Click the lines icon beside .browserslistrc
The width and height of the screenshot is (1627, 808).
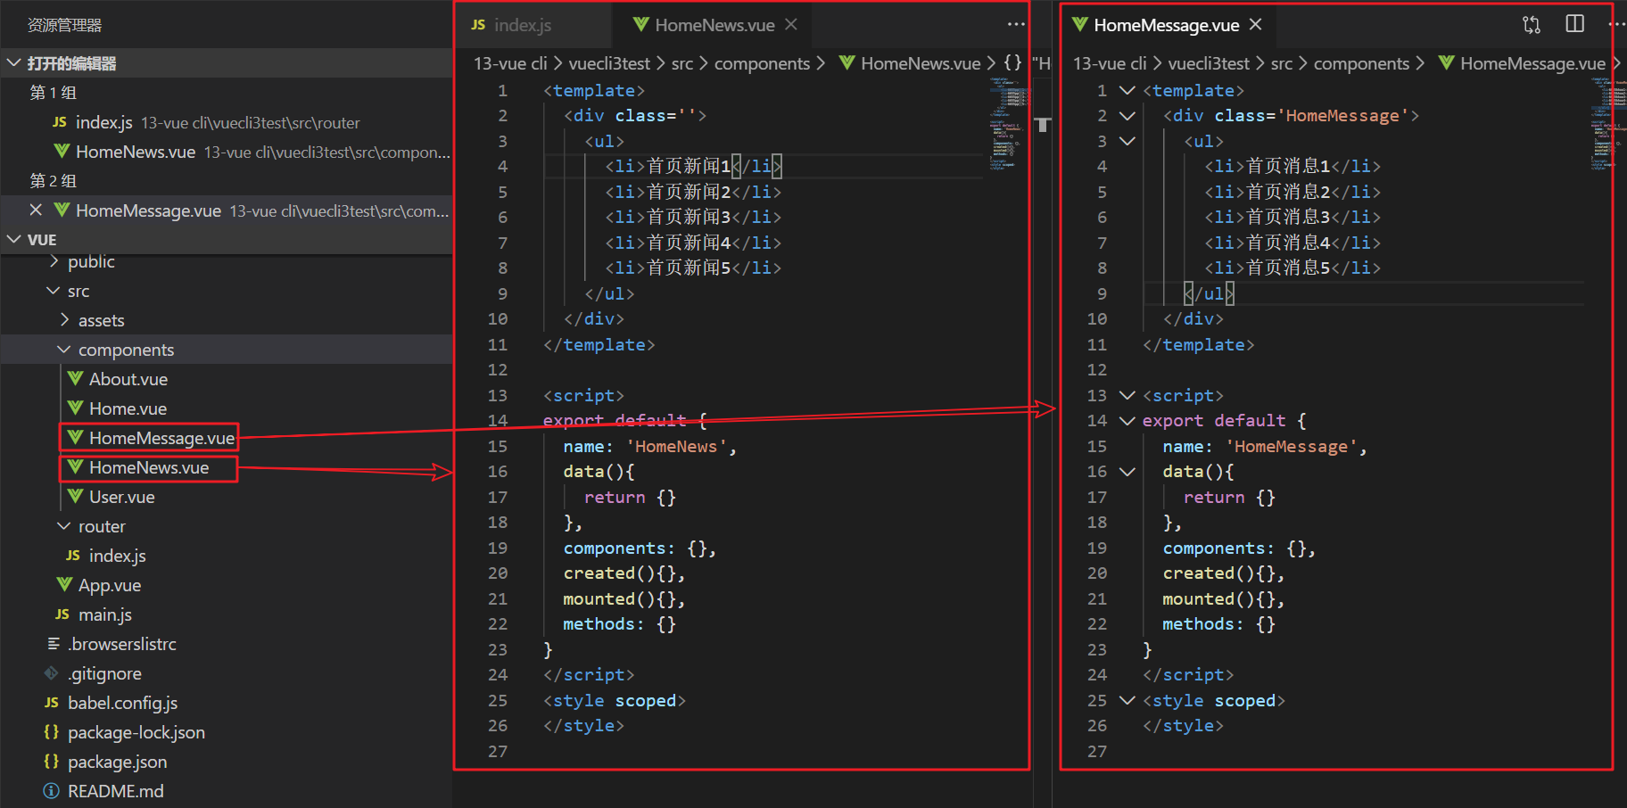[x=54, y=644]
